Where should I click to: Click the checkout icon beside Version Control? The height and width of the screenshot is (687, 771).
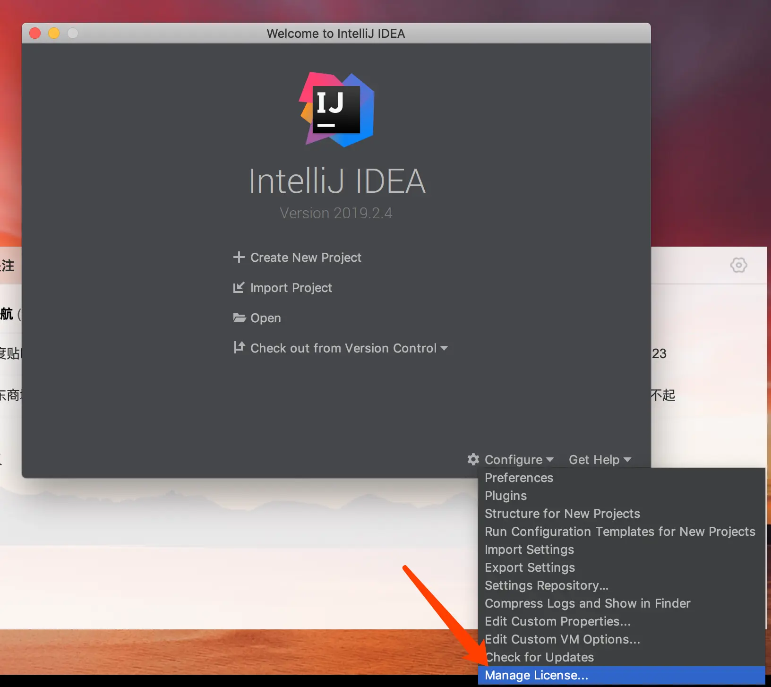(239, 347)
